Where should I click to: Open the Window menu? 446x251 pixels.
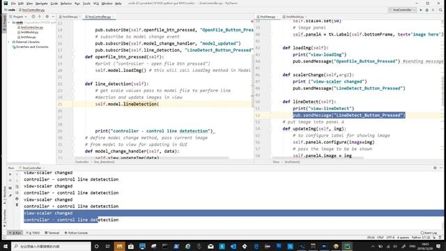click(x=107, y=3)
